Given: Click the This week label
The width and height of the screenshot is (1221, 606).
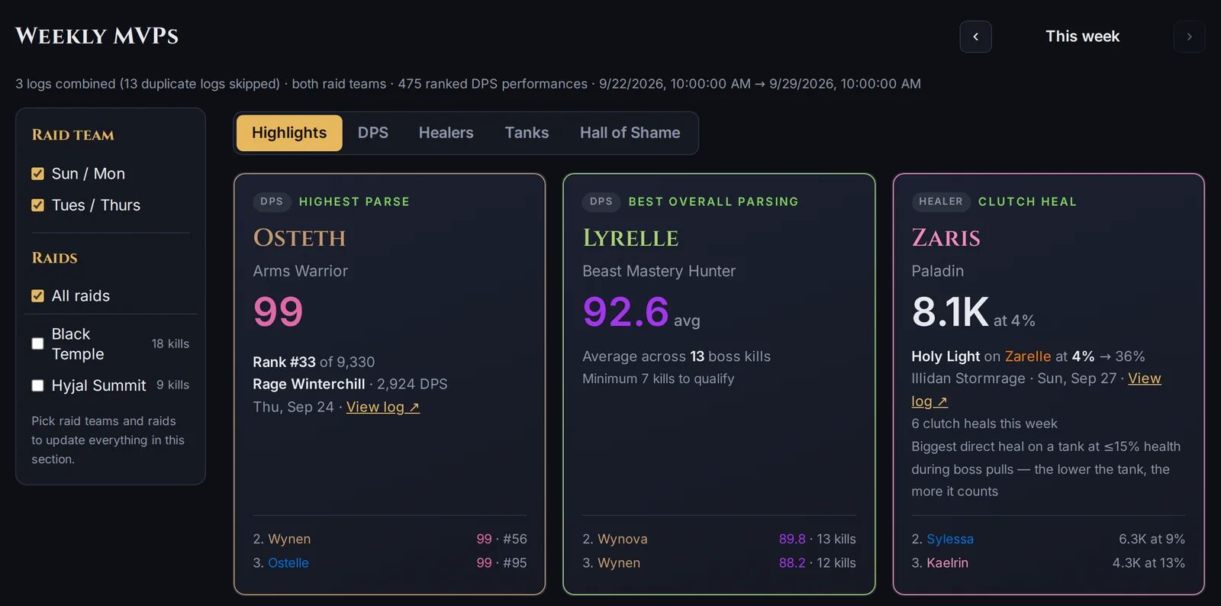Looking at the screenshot, I should pos(1082,37).
